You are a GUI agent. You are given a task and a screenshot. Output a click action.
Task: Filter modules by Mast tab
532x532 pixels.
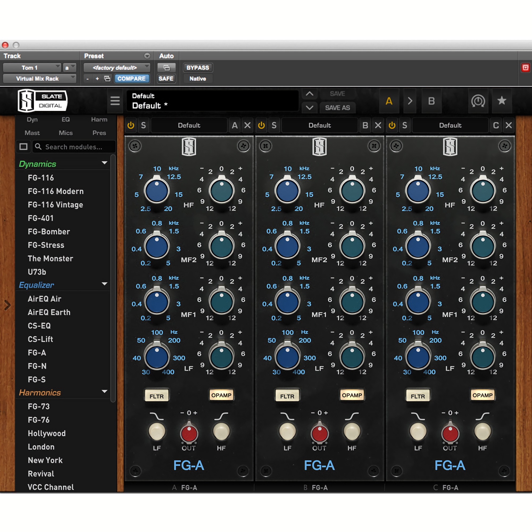coord(32,133)
